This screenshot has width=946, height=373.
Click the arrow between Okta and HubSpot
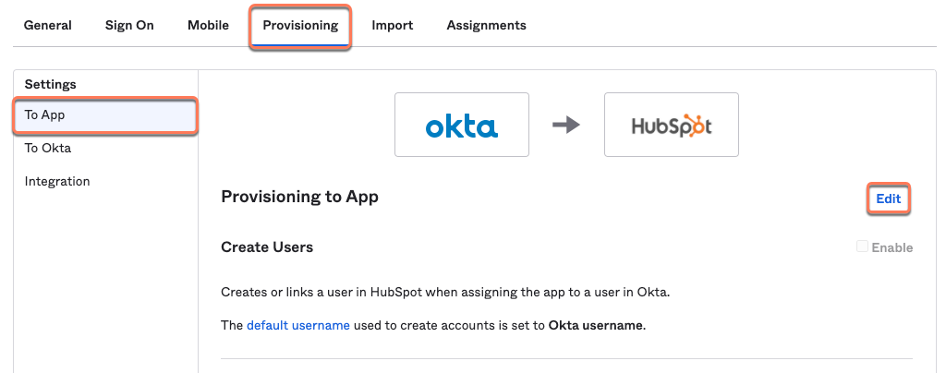click(x=566, y=125)
